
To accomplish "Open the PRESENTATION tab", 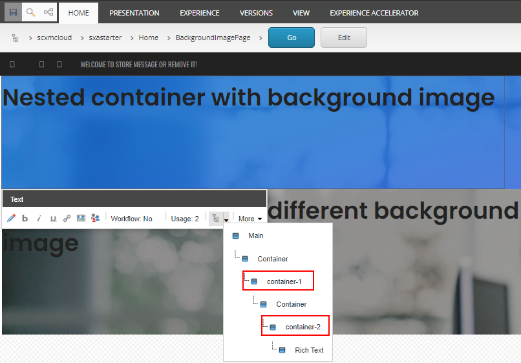I will coord(134,13).
